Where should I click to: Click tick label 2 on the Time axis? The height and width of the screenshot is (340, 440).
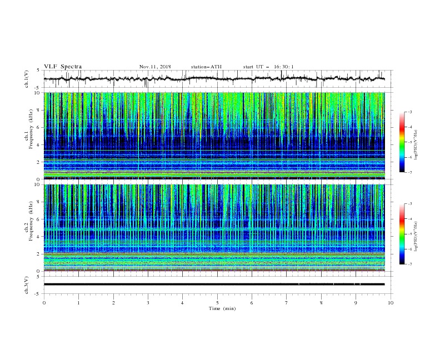[x=113, y=303]
